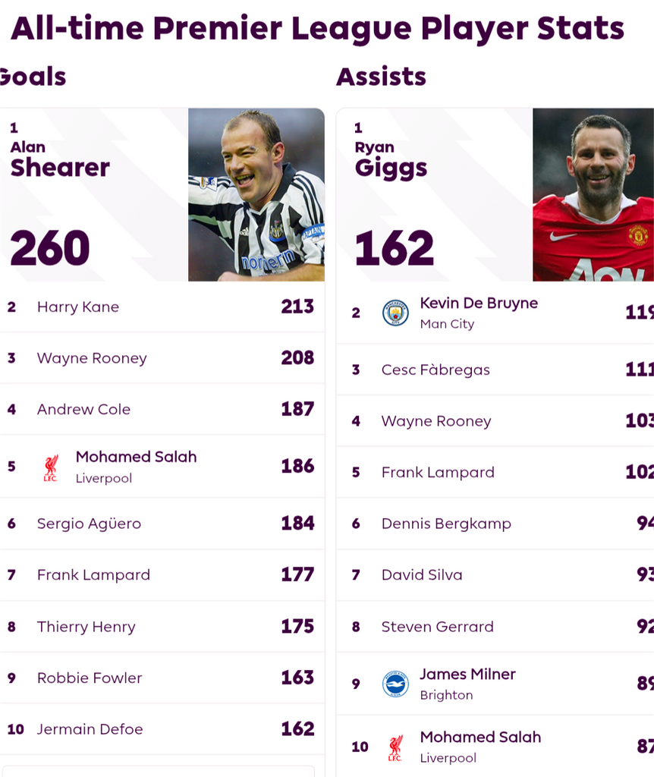654x777 pixels.
Task: Click the Man City club badge
Action: point(395,313)
